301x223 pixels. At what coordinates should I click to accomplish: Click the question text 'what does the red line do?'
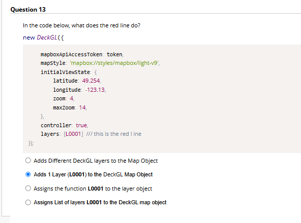click(x=106, y=25)
